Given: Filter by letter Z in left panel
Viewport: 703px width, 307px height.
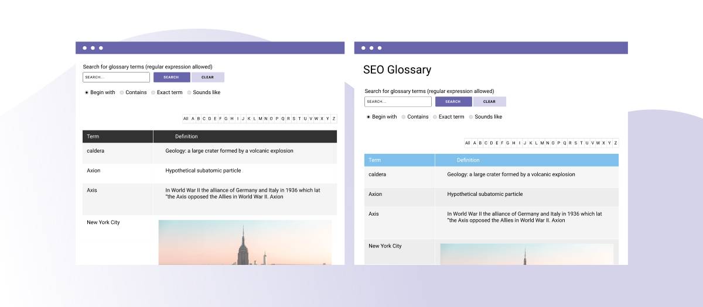Looking at the screenshot, I should [334, 119].
